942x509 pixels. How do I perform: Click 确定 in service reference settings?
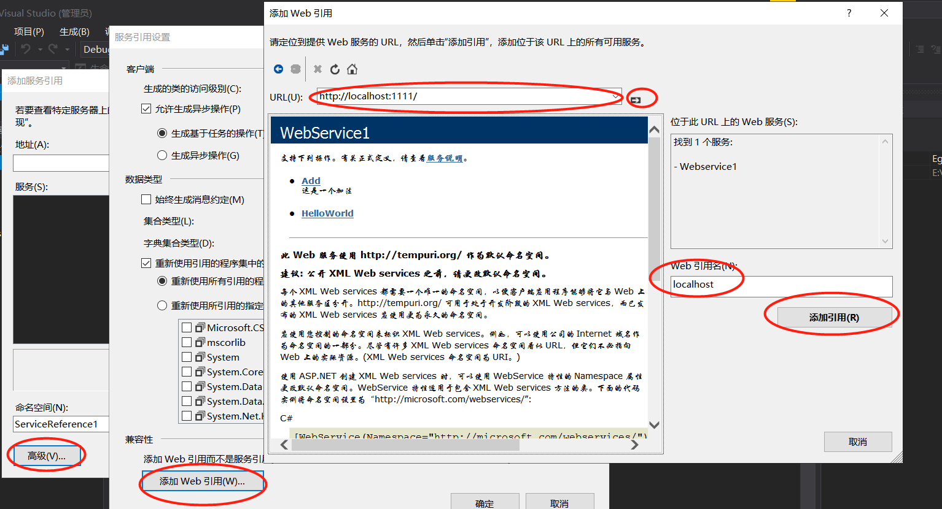click(485, 502)
